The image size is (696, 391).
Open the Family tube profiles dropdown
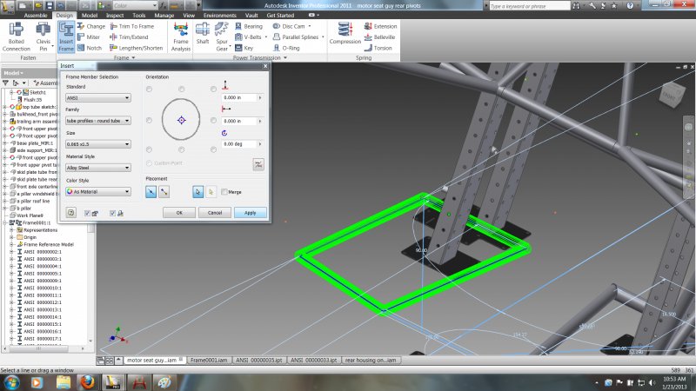click(97, 121)
